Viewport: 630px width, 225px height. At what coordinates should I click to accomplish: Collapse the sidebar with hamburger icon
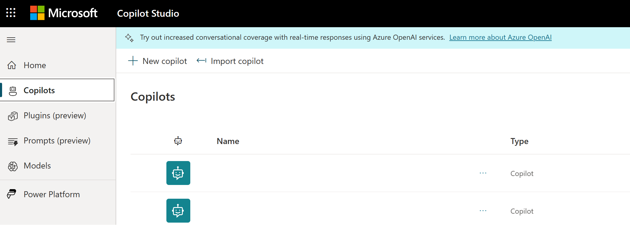click(11, 40)
